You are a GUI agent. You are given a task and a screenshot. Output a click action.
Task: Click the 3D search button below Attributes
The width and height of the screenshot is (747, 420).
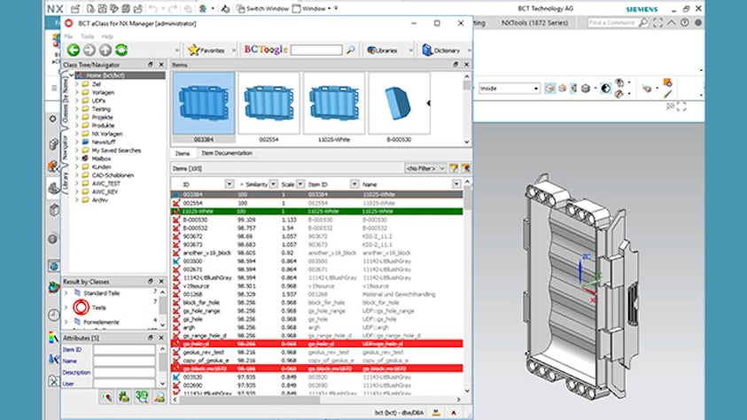[x=142, y=397]
